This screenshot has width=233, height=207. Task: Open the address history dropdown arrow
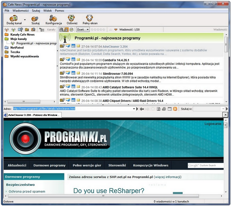tap(134, 109)
